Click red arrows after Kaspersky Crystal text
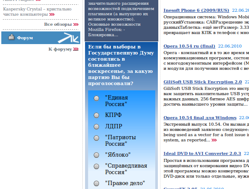 coord(52,14)
